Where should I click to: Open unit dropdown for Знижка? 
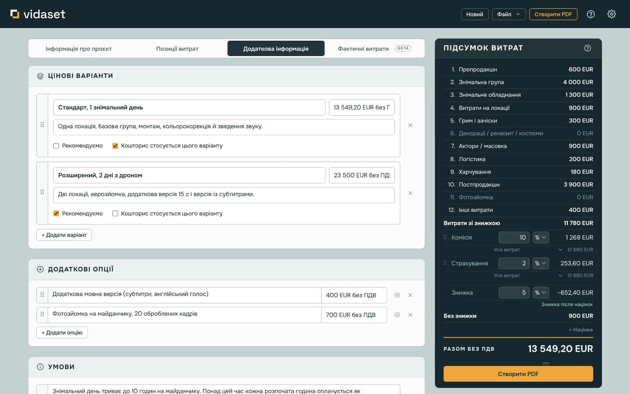click(x=541, y=293)
